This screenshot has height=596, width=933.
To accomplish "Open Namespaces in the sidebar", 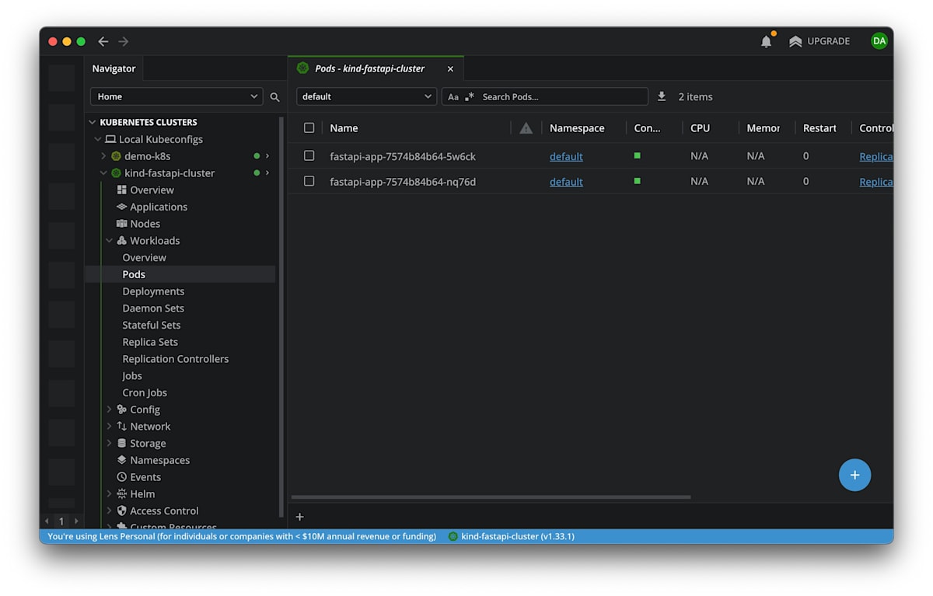I will tap(159, 460).
